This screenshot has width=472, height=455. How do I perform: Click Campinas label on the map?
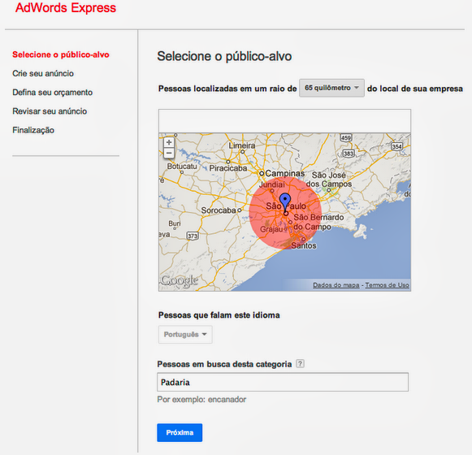pos(285,173)
